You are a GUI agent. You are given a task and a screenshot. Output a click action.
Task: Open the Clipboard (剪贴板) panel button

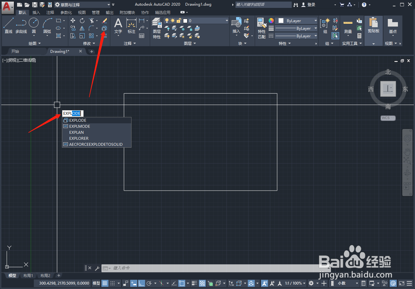click(373, 31)
